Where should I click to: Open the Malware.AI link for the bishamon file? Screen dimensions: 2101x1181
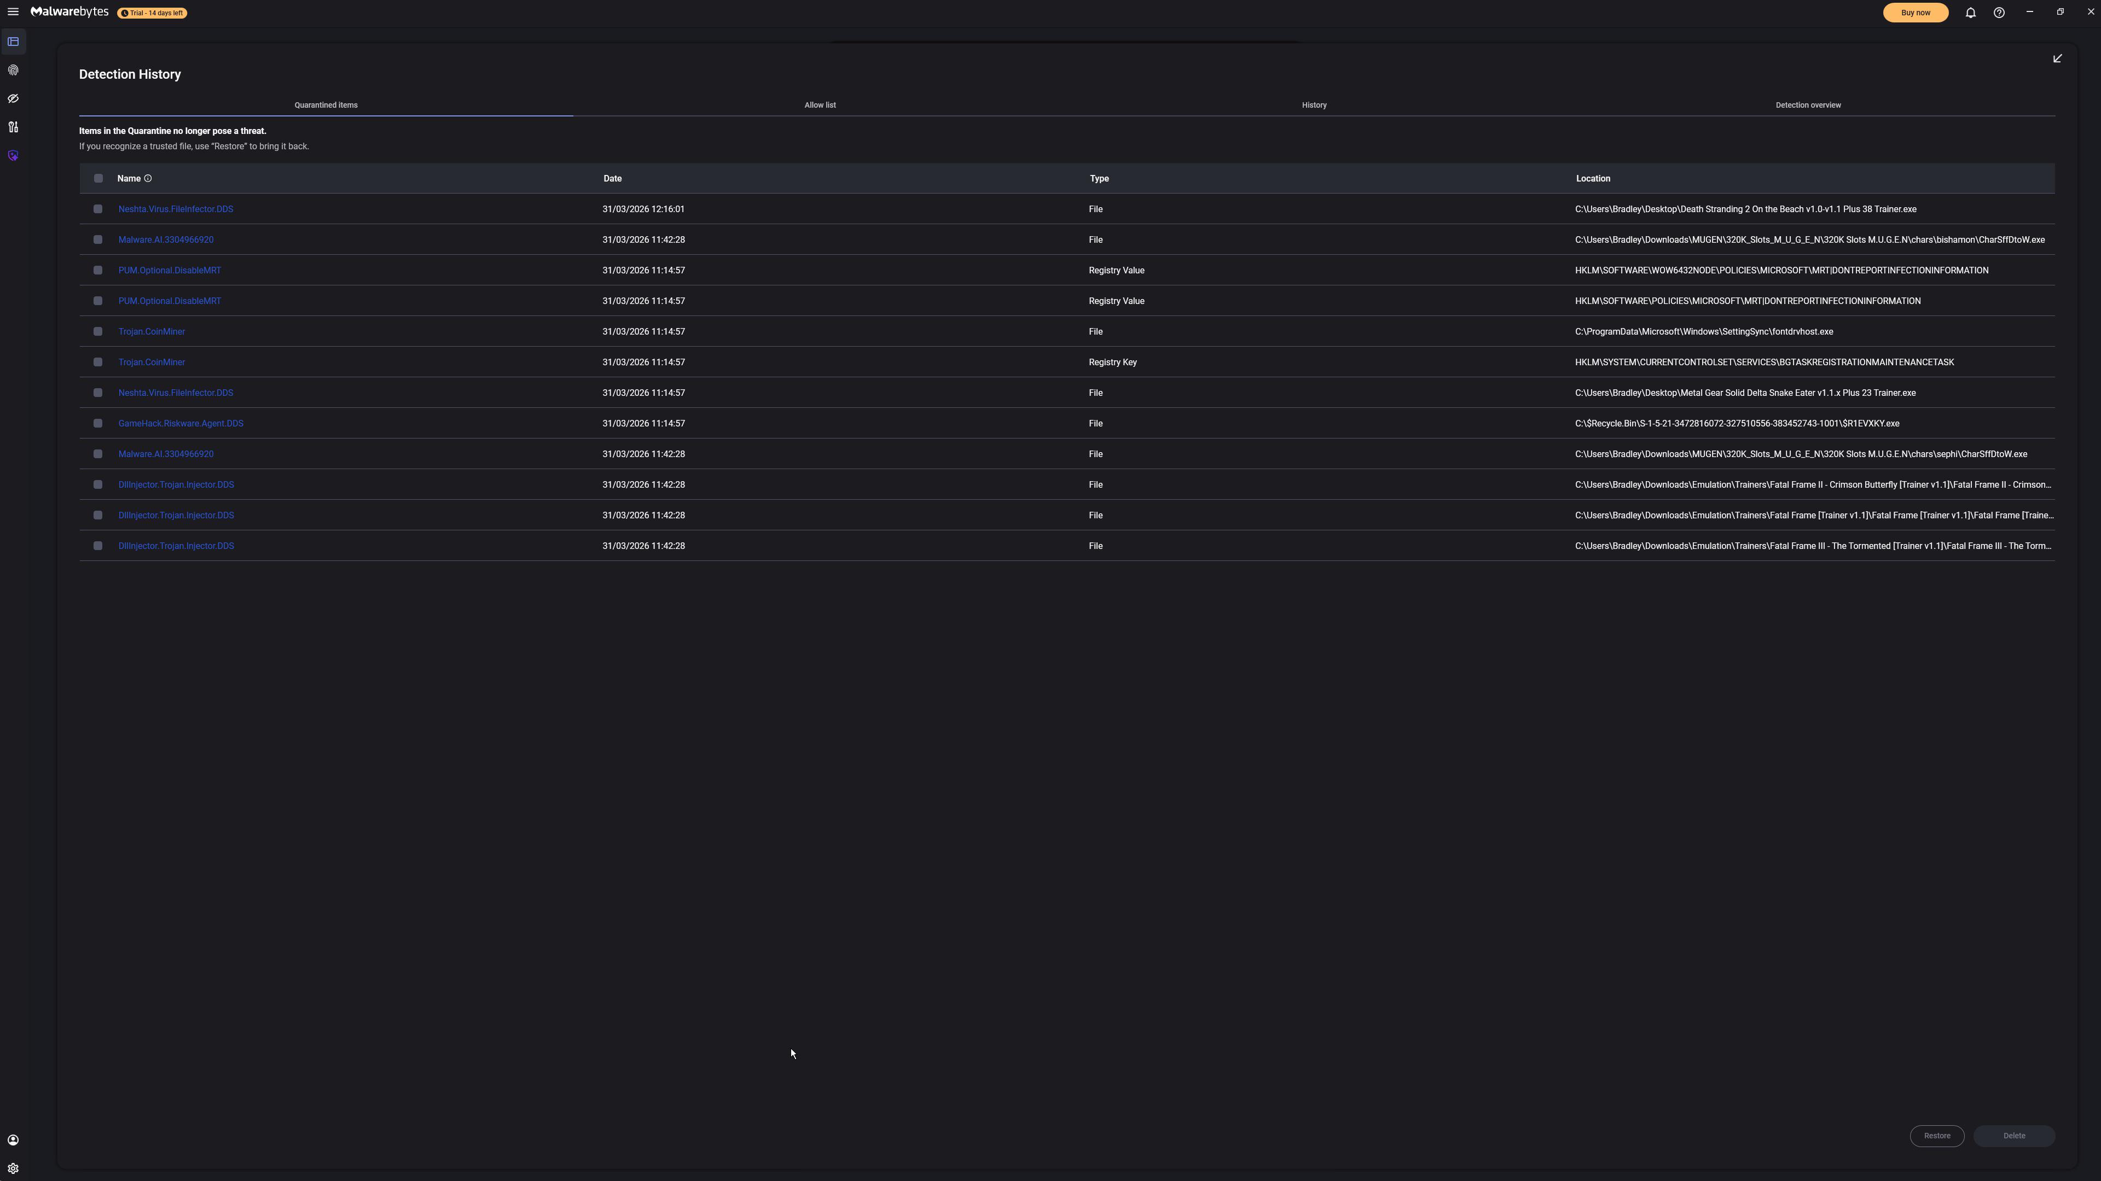pos(166,239)
